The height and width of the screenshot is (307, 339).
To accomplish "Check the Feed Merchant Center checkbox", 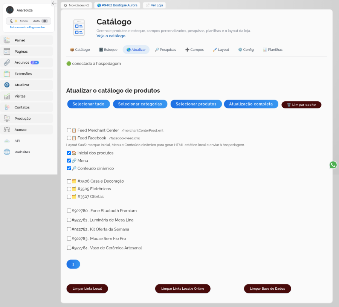I will [x=69, y=130].
